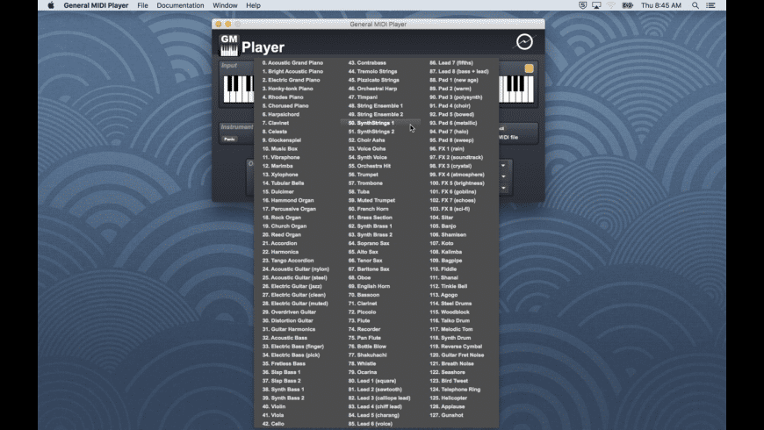Choose 77. Shakuhachi
Screen dimensions: 764x430
point(367,355)
